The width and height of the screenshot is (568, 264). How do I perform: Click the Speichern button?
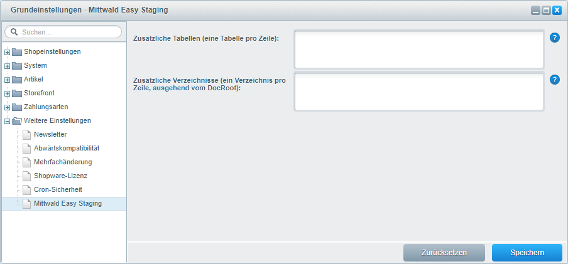(527, 253)
